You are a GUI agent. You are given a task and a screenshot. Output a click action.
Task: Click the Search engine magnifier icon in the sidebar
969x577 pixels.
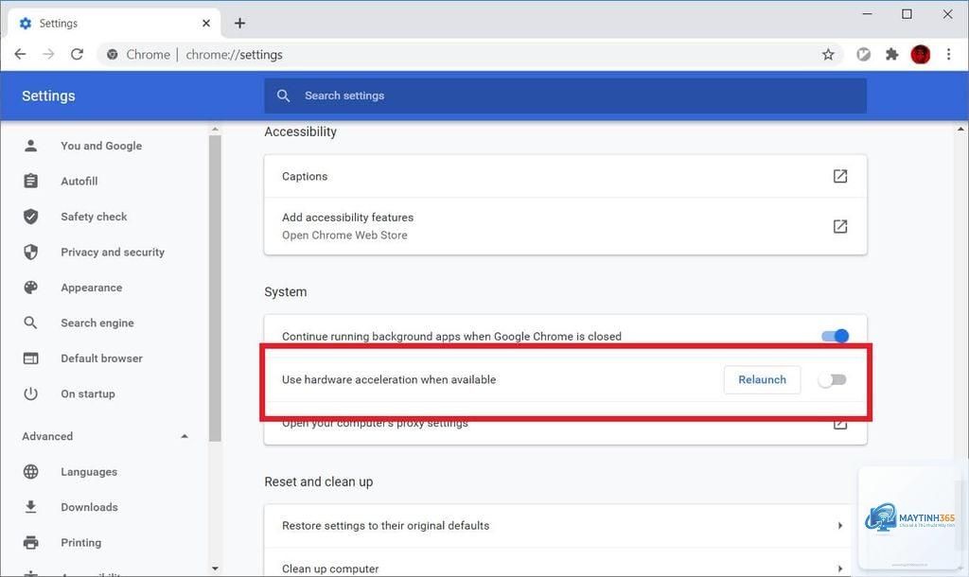[30, 323]
